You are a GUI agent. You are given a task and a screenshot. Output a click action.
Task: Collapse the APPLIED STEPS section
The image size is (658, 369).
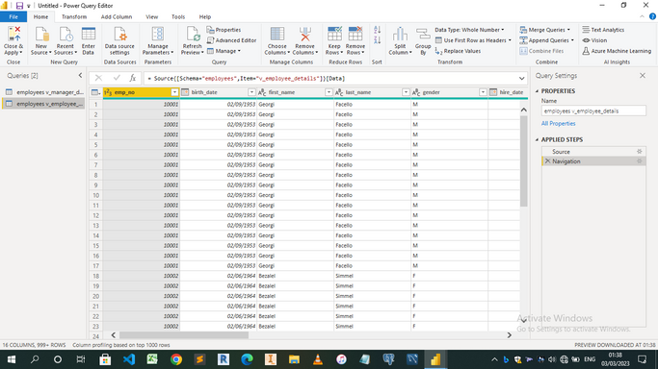pos(538,139)
